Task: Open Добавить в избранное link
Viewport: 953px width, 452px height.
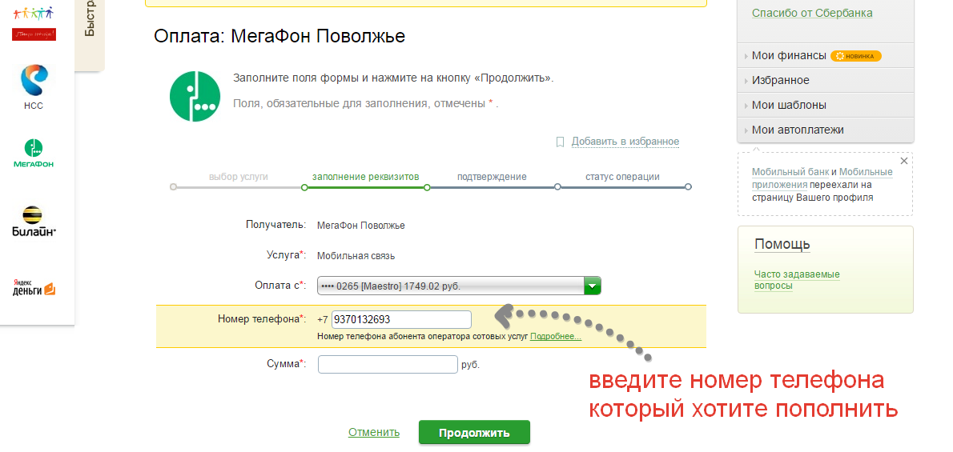Action: click(625, 142)
